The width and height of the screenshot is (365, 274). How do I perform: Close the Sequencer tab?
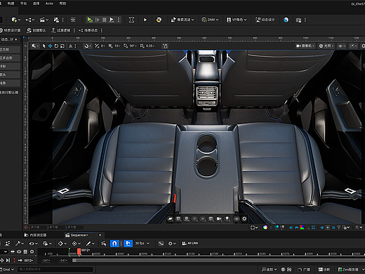click(100, 235)
